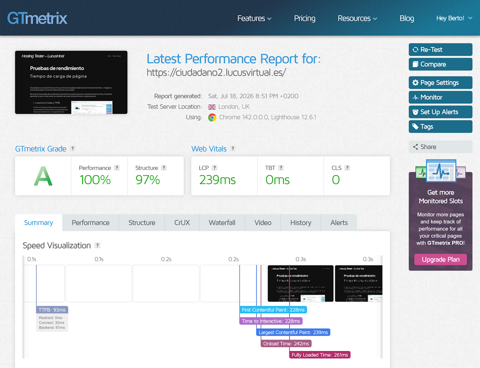This screenshot has width=480, height=368.
Task: Click the Re-Test button
Action: point(441,50)
